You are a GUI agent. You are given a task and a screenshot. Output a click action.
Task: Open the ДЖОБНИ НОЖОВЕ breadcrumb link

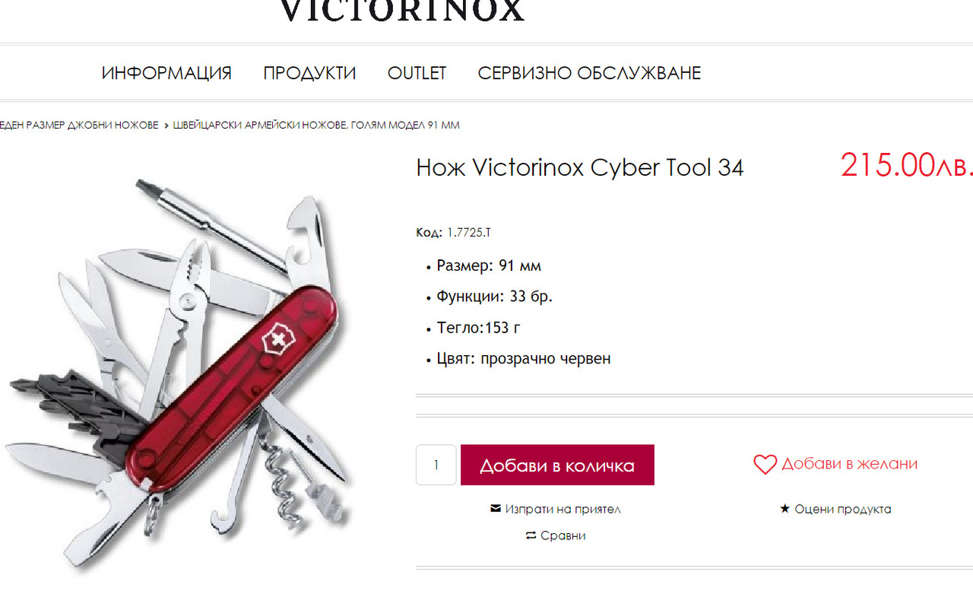[x=79, y=125]
